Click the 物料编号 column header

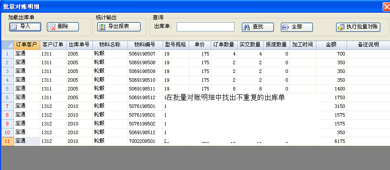(145, 45)
